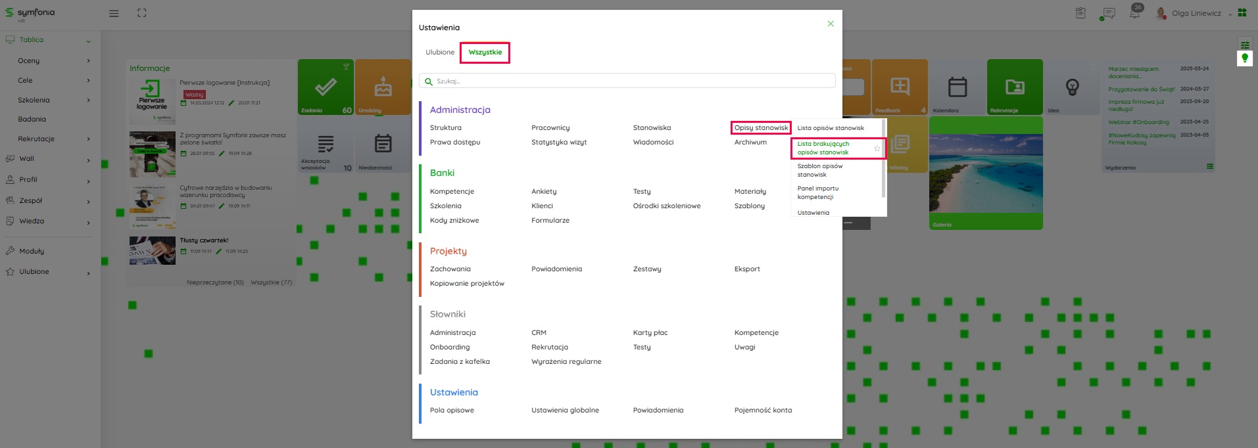
Task: Open the dashboard sliders settings icon
Action: 1244,45
